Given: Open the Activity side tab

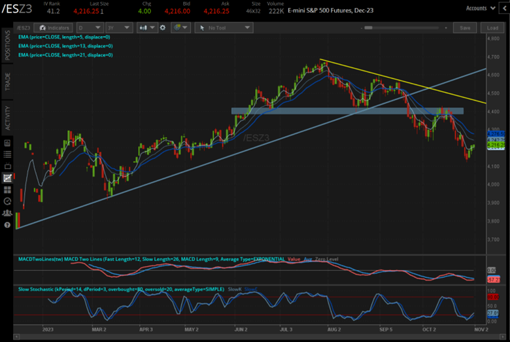Looking at the screenshot, I should point(7,117).
